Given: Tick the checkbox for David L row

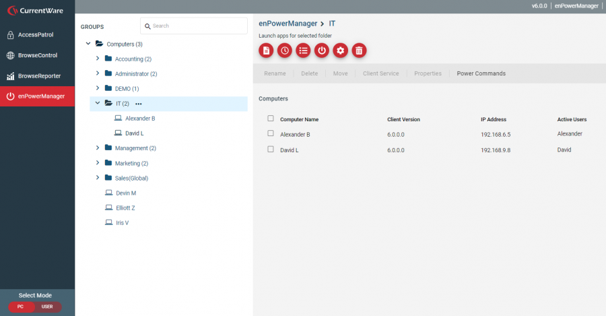Looking at the screenshot, I should (271, 149).
